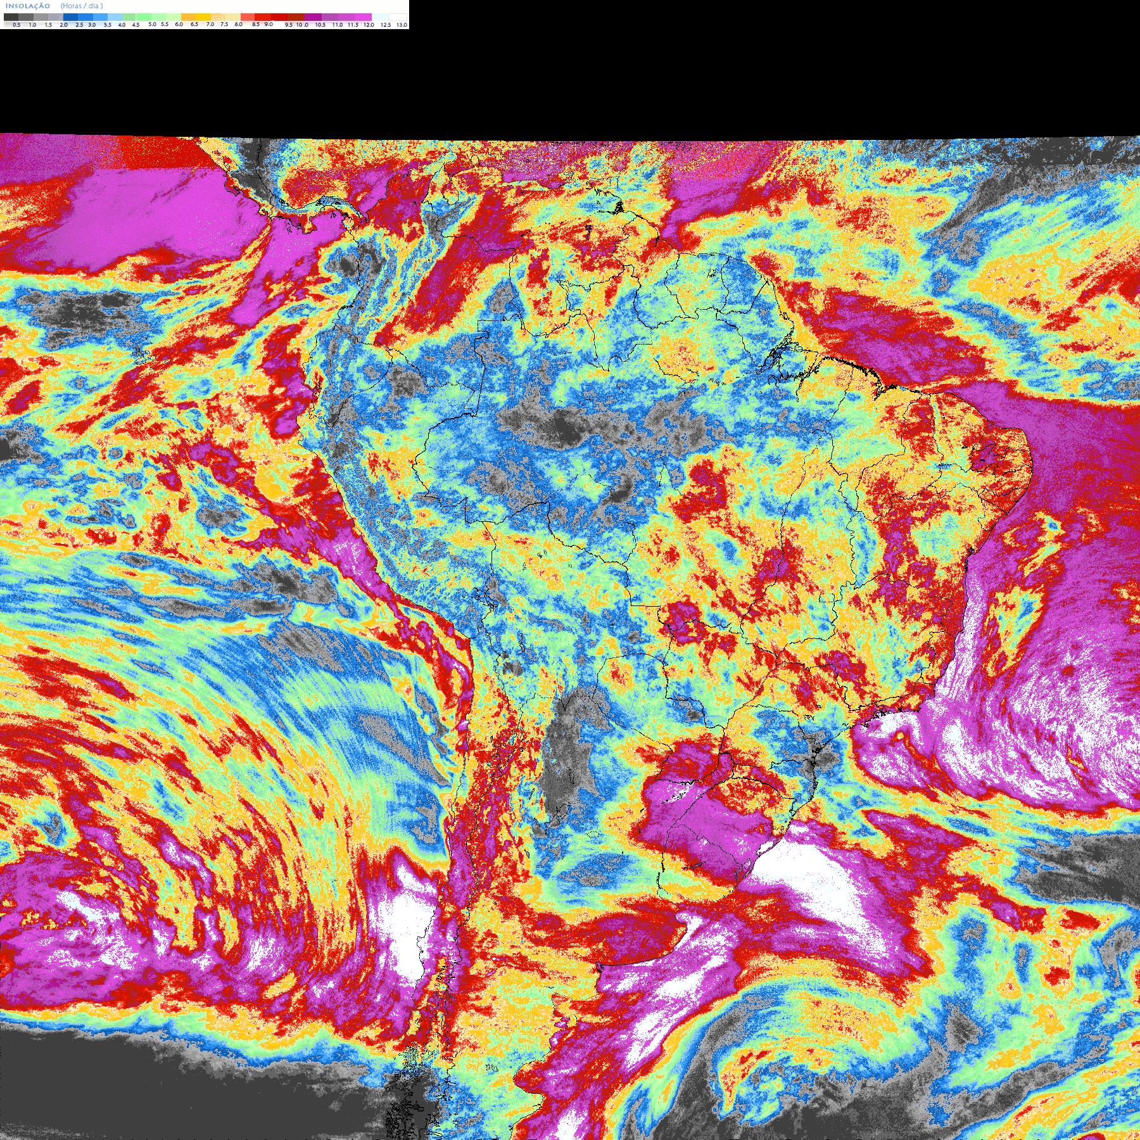Click the "(Horas / dia)" units label
Image resolution: width=1140 pixels, height=1140 pixels.
coord(82,6)
